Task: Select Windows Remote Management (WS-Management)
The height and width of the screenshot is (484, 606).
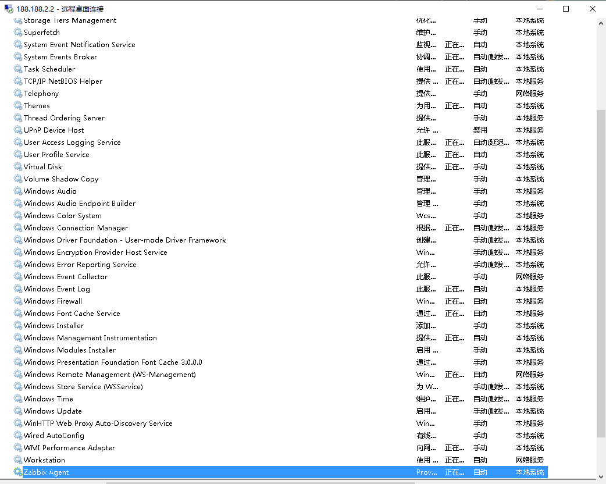Action: [x=110, y=374]
